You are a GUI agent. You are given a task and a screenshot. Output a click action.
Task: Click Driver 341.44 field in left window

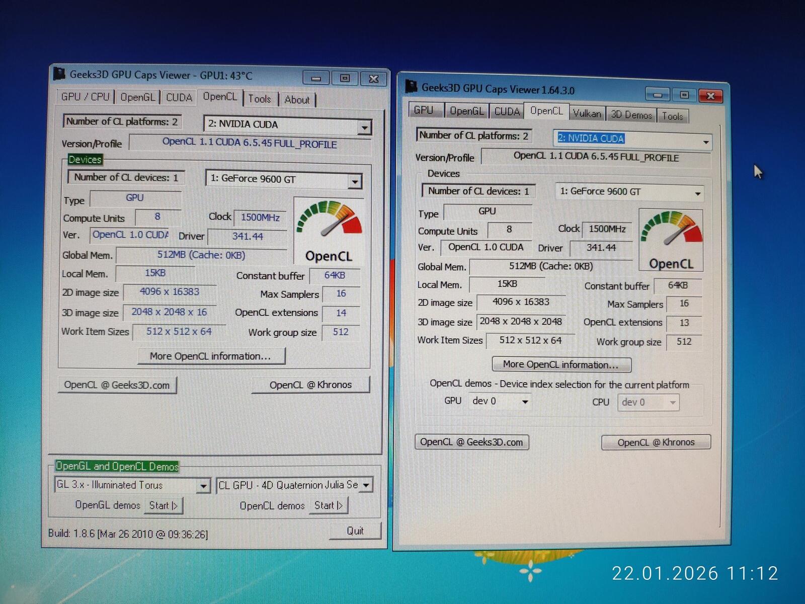(247, 237)
